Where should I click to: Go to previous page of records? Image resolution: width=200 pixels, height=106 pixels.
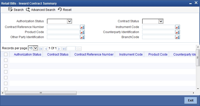[46, 49]
